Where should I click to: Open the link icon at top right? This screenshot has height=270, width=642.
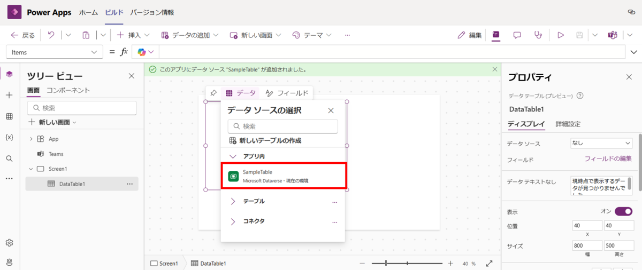click(x=631, y=12)
